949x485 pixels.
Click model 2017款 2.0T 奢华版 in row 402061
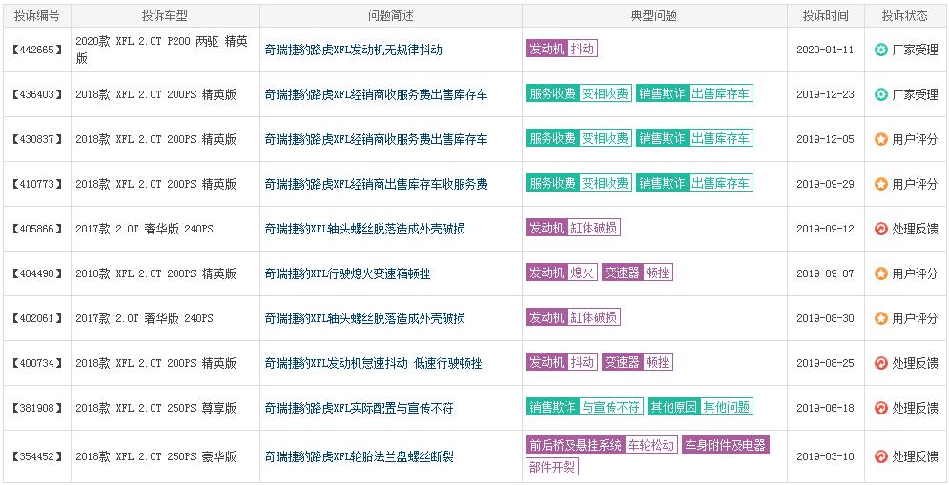144,318
